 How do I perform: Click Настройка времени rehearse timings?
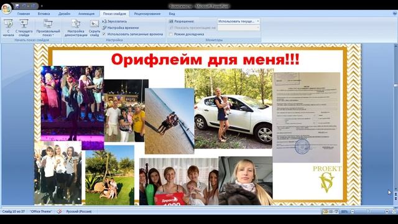121,27
